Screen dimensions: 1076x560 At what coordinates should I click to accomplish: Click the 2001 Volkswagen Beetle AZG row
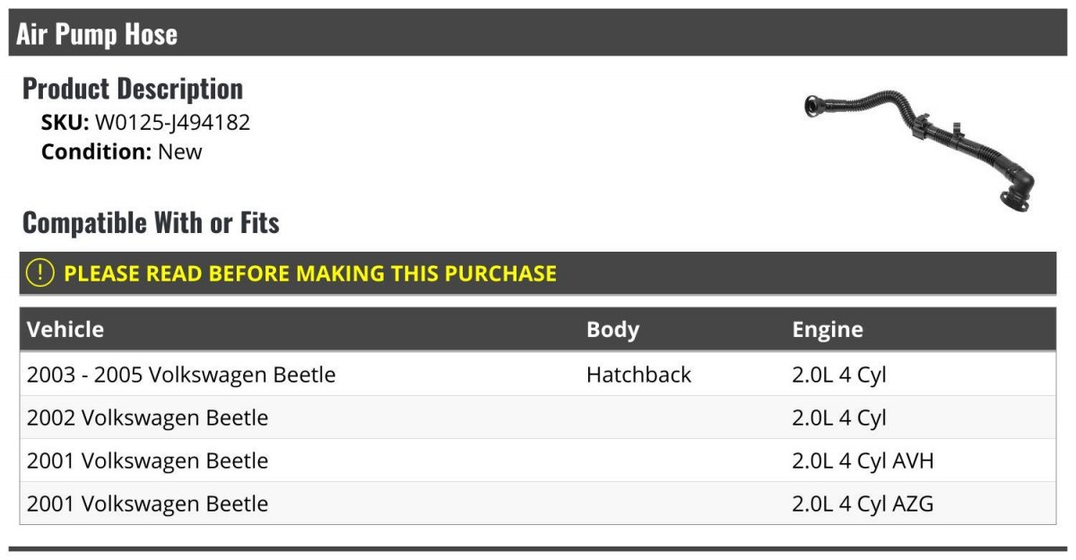538,504
